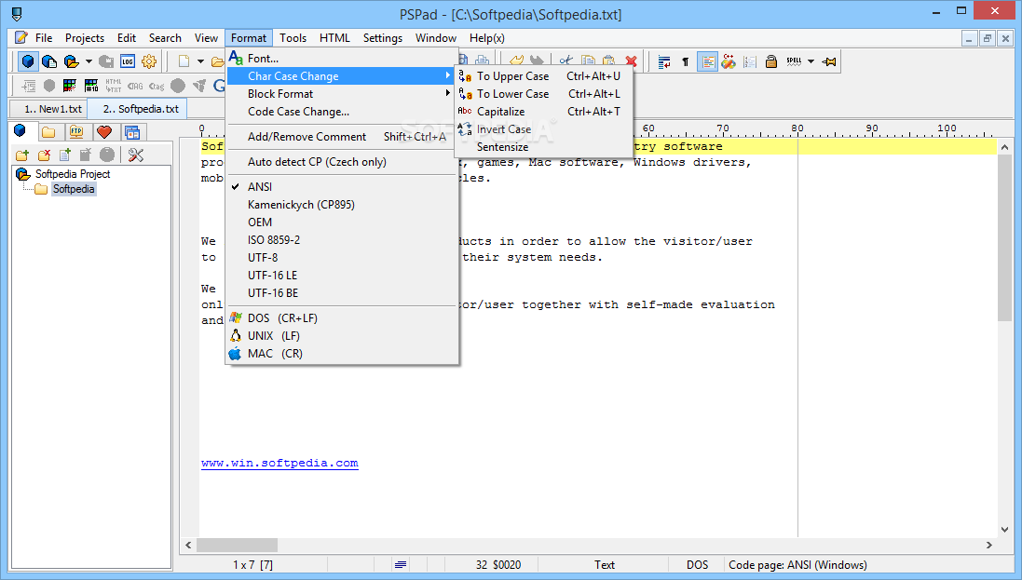Toggle special characters pilcrow icon
1022x580 pixels.
point(685,61)
